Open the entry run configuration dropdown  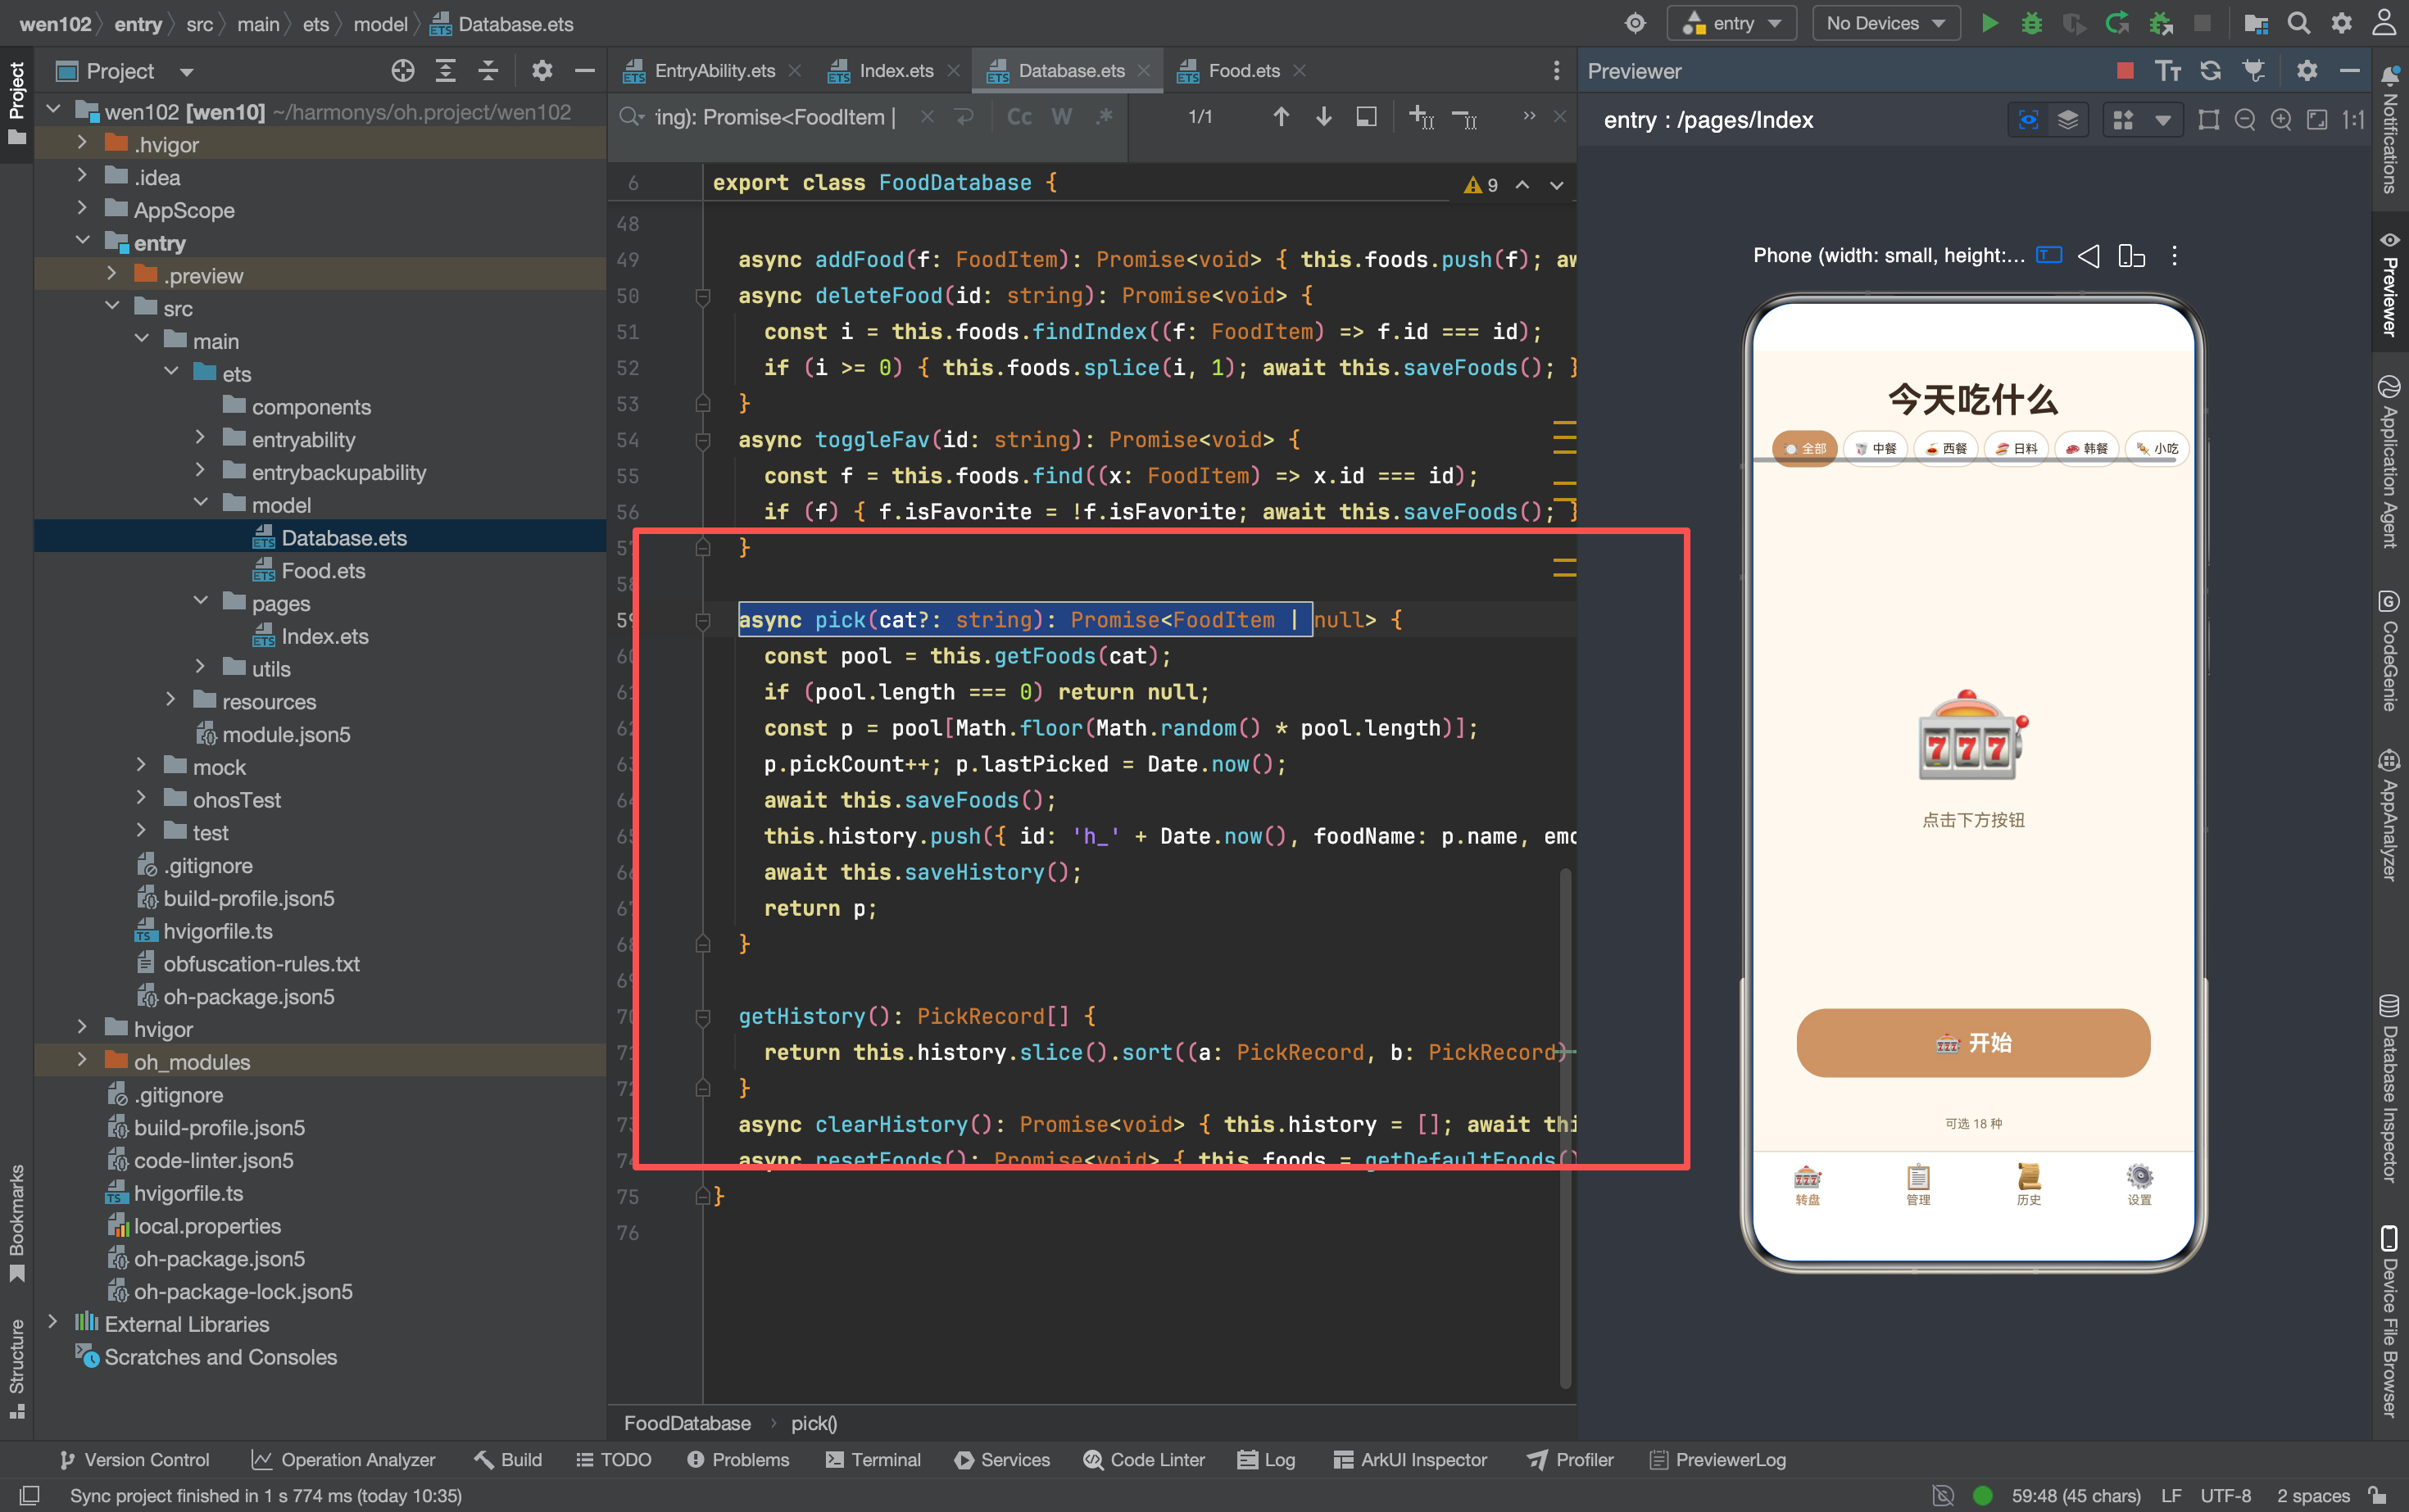1731,23
